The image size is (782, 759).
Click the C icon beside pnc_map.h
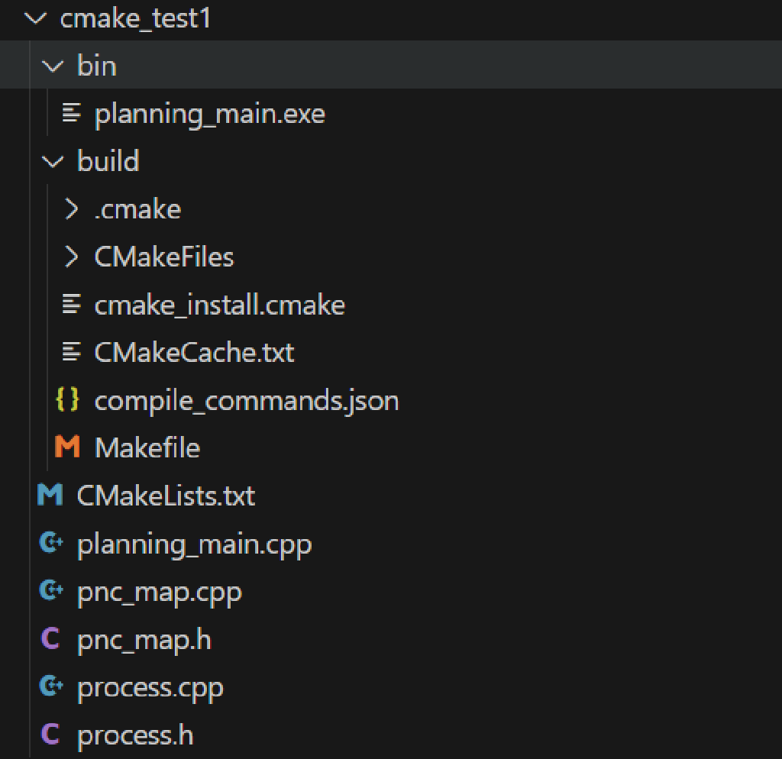click(51, 639)
